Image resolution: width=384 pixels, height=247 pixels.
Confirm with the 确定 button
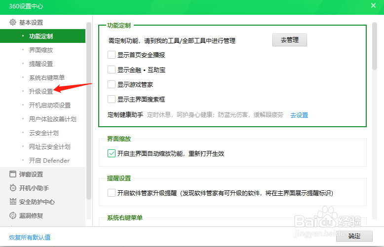click(354, 236)
